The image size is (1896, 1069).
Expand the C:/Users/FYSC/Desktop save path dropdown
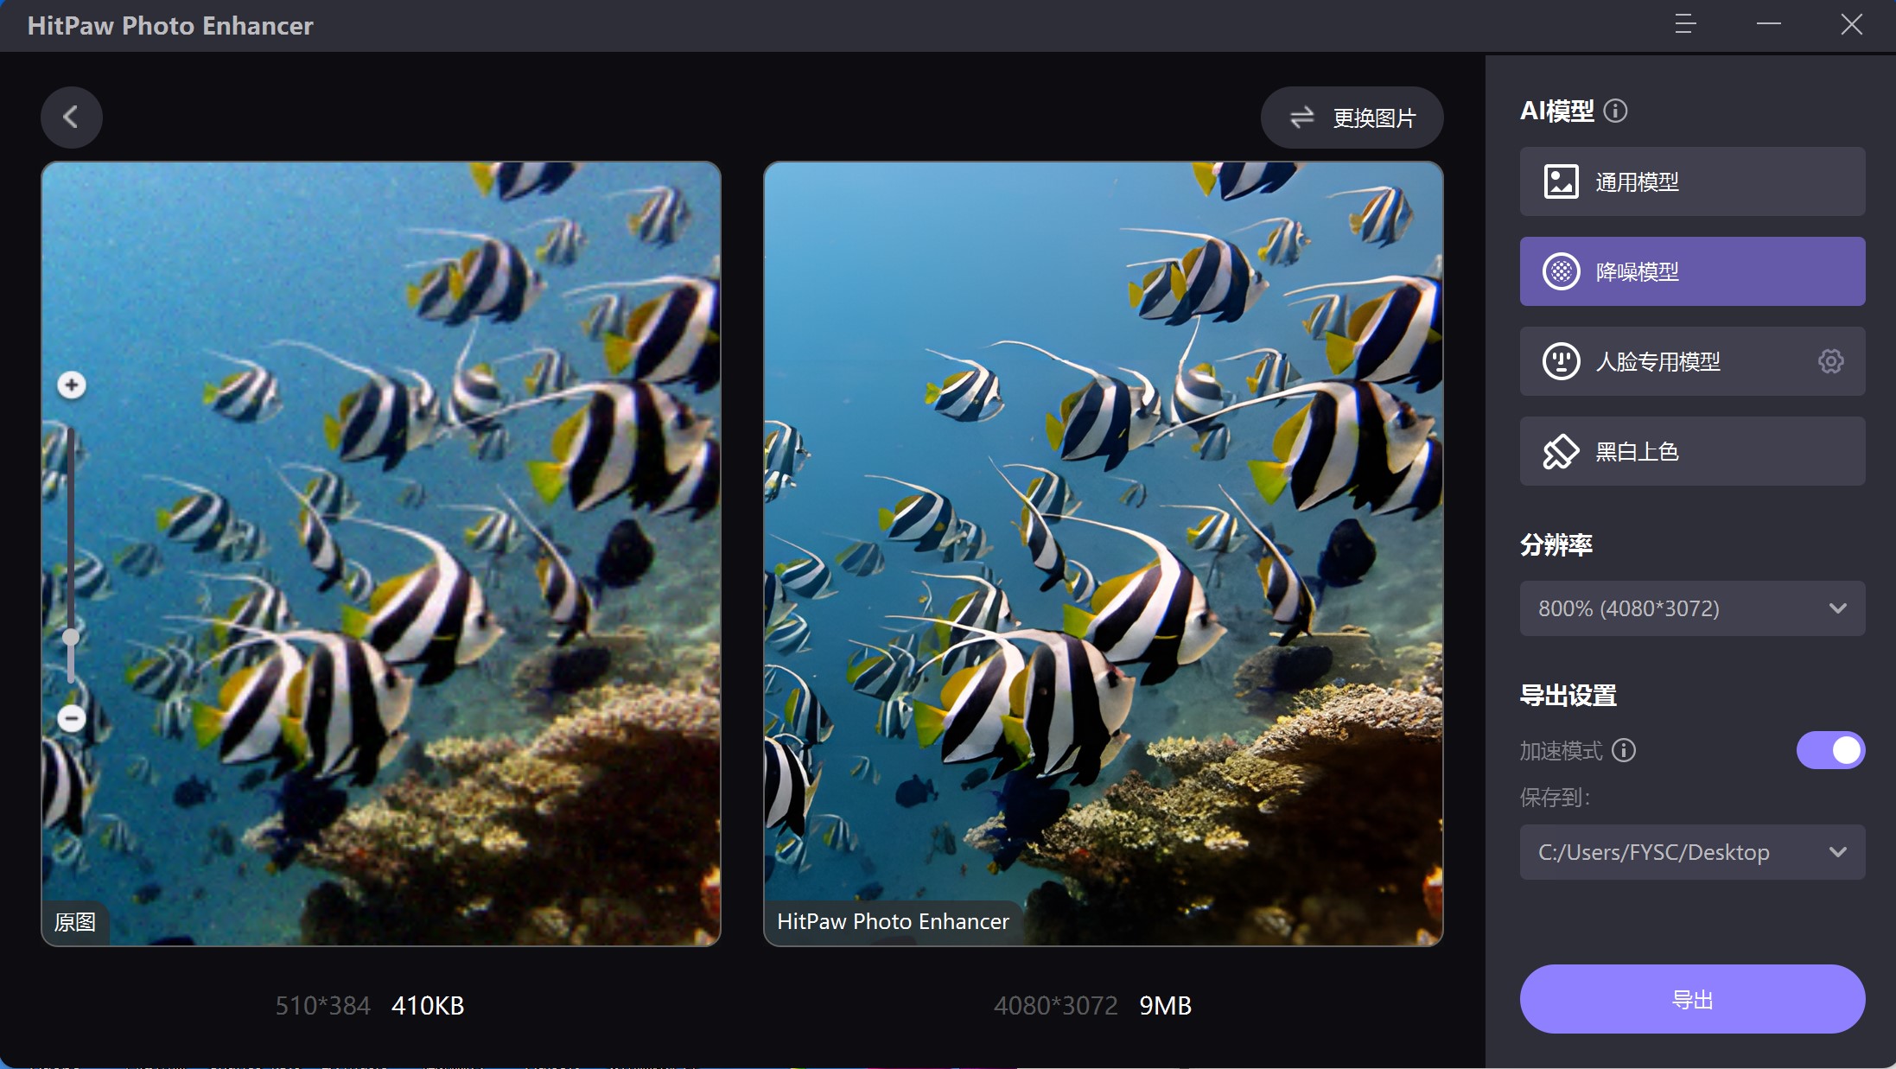[x=1692, y=852]
